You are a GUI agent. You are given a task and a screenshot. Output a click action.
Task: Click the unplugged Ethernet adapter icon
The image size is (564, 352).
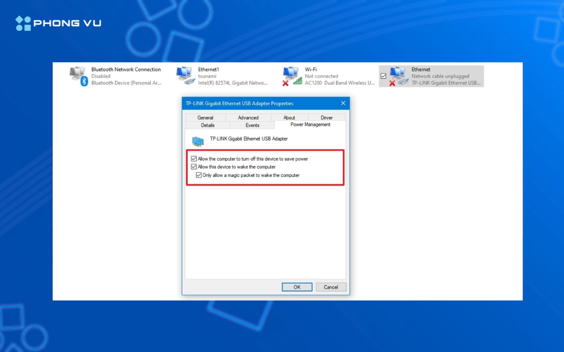[399, 74]
